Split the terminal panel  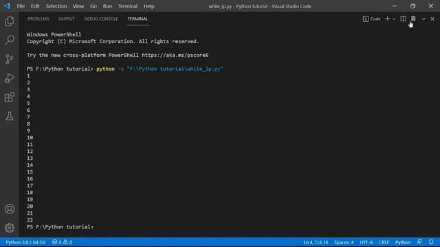(x=403, y=19)
